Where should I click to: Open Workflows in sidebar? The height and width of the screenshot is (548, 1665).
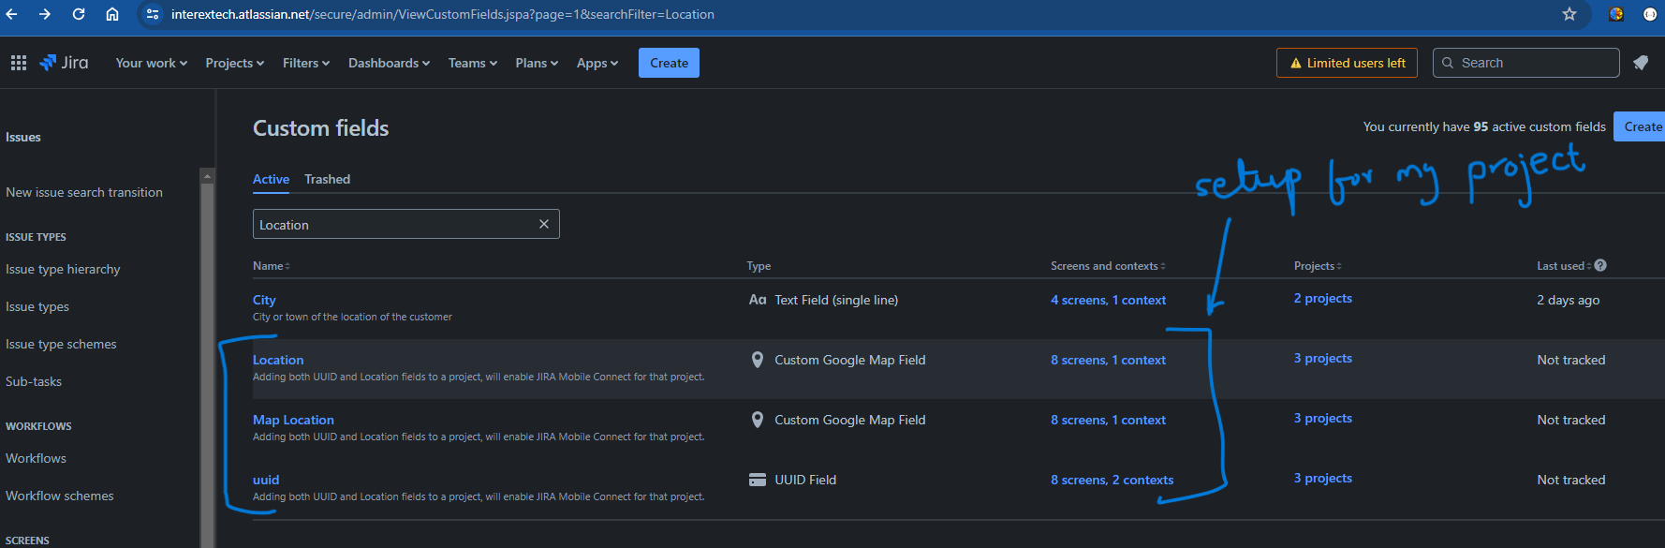click(x=36, y=458)
